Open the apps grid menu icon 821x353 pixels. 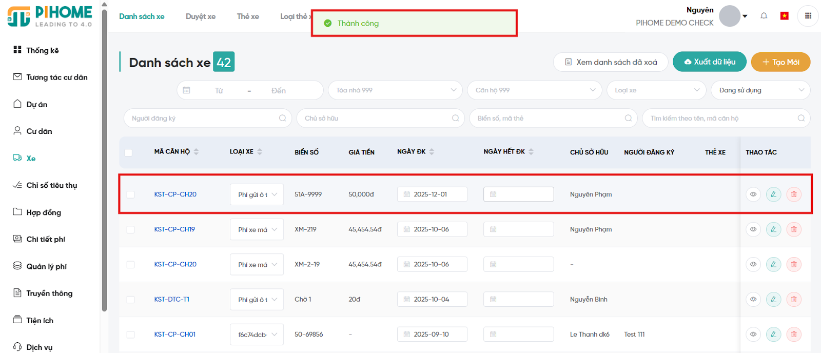[808, 16]
